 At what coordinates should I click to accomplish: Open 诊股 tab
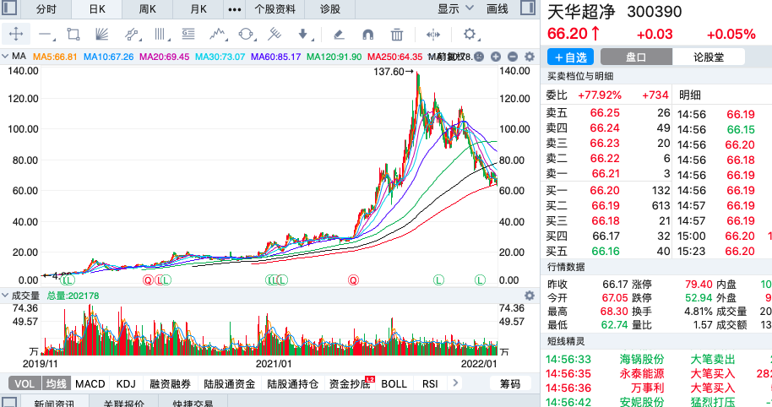[330, 9]
